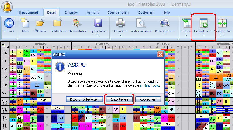The height and width of the screenshot is (130, 233).
Task: Go back with the Zurück arrow icon
Action: pyautogui.click(x=9, y=23)
